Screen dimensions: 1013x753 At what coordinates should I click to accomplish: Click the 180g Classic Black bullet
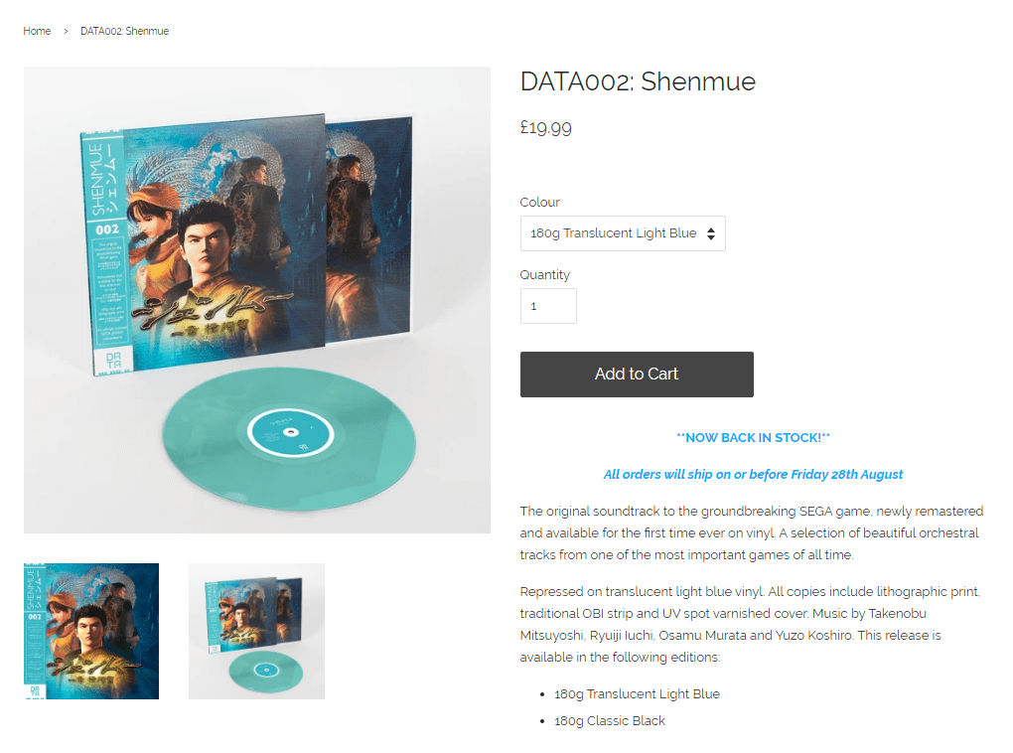[x=609, y=720]
